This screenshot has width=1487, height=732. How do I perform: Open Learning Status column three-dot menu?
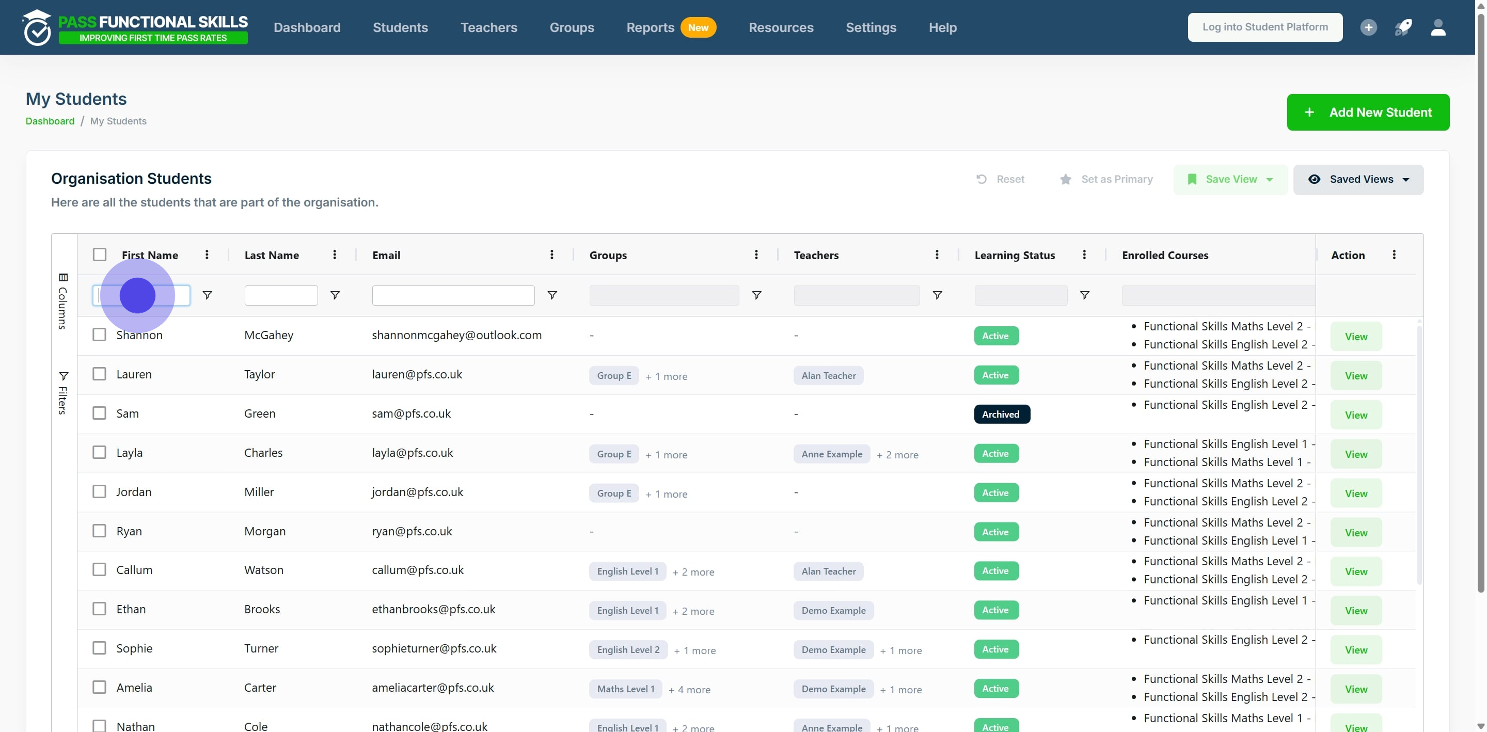click(x=1084, y=254)
